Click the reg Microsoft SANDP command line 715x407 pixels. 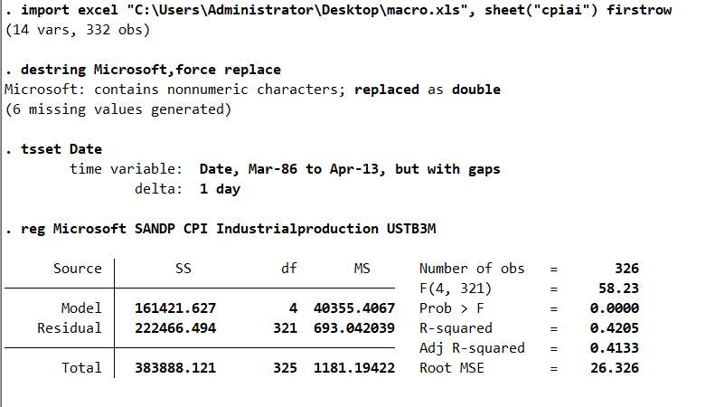point(228,229)
